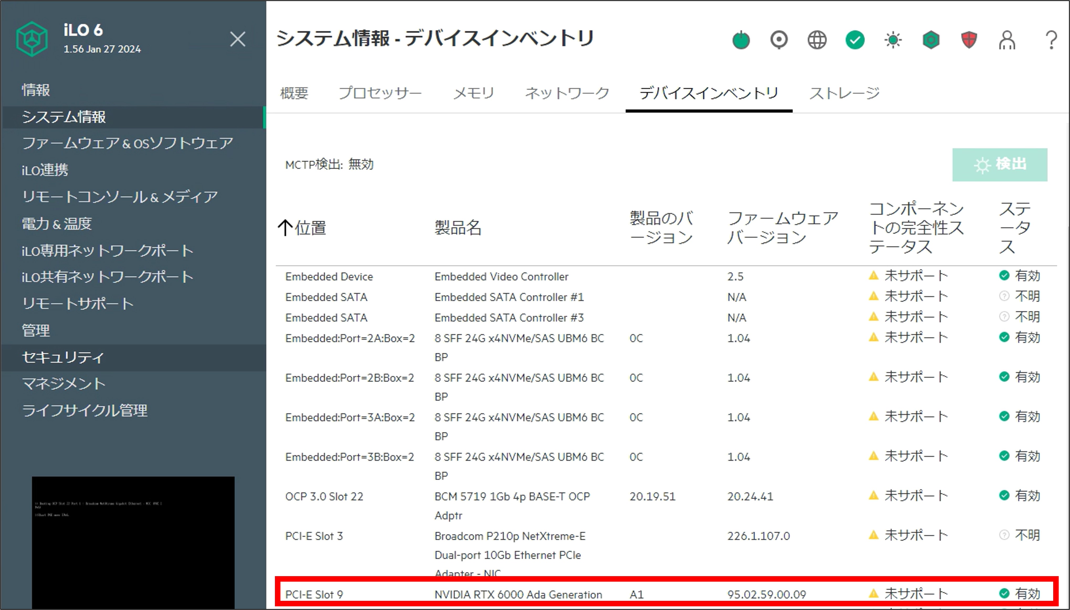The image size is (1070, 610).
Task: Click the green system health checkmark icon
Action: pos(855,40)
